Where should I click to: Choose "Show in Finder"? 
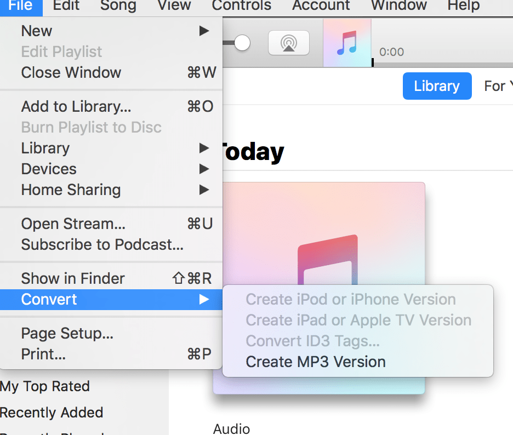click(72, 278)
